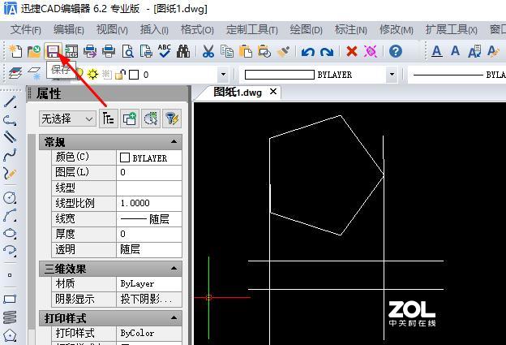Collapse the 常规 section
Viewport: 506px width, 345px height.
(174, 141)
